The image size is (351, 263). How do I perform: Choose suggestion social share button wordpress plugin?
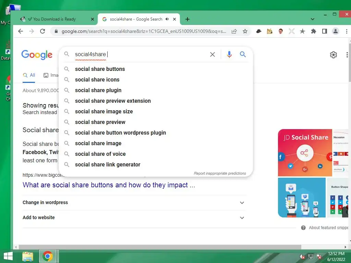point(156,133)
